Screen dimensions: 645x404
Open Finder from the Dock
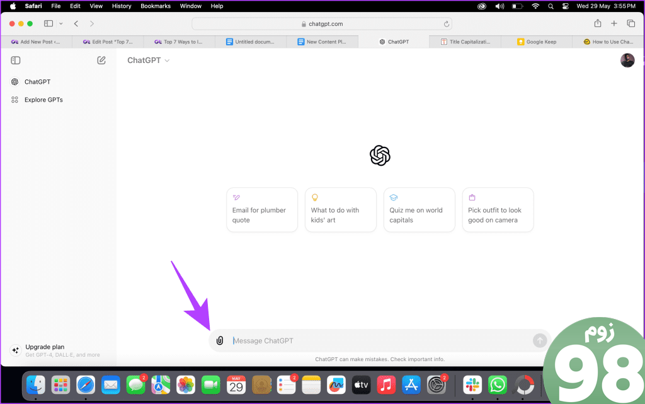(x=36, y=386)
